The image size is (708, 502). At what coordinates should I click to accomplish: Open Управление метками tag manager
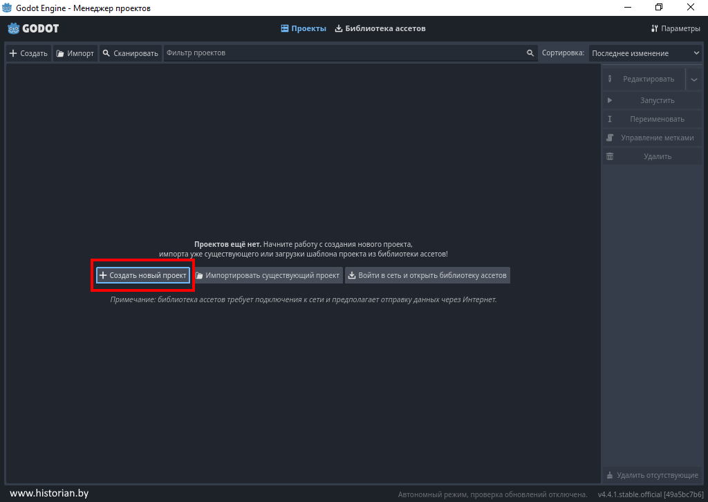pyautogui.click(x=651, y=138)
